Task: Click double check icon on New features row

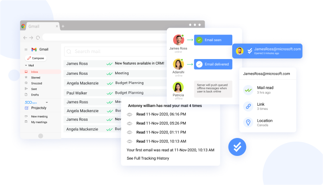Action: (109, 64)
